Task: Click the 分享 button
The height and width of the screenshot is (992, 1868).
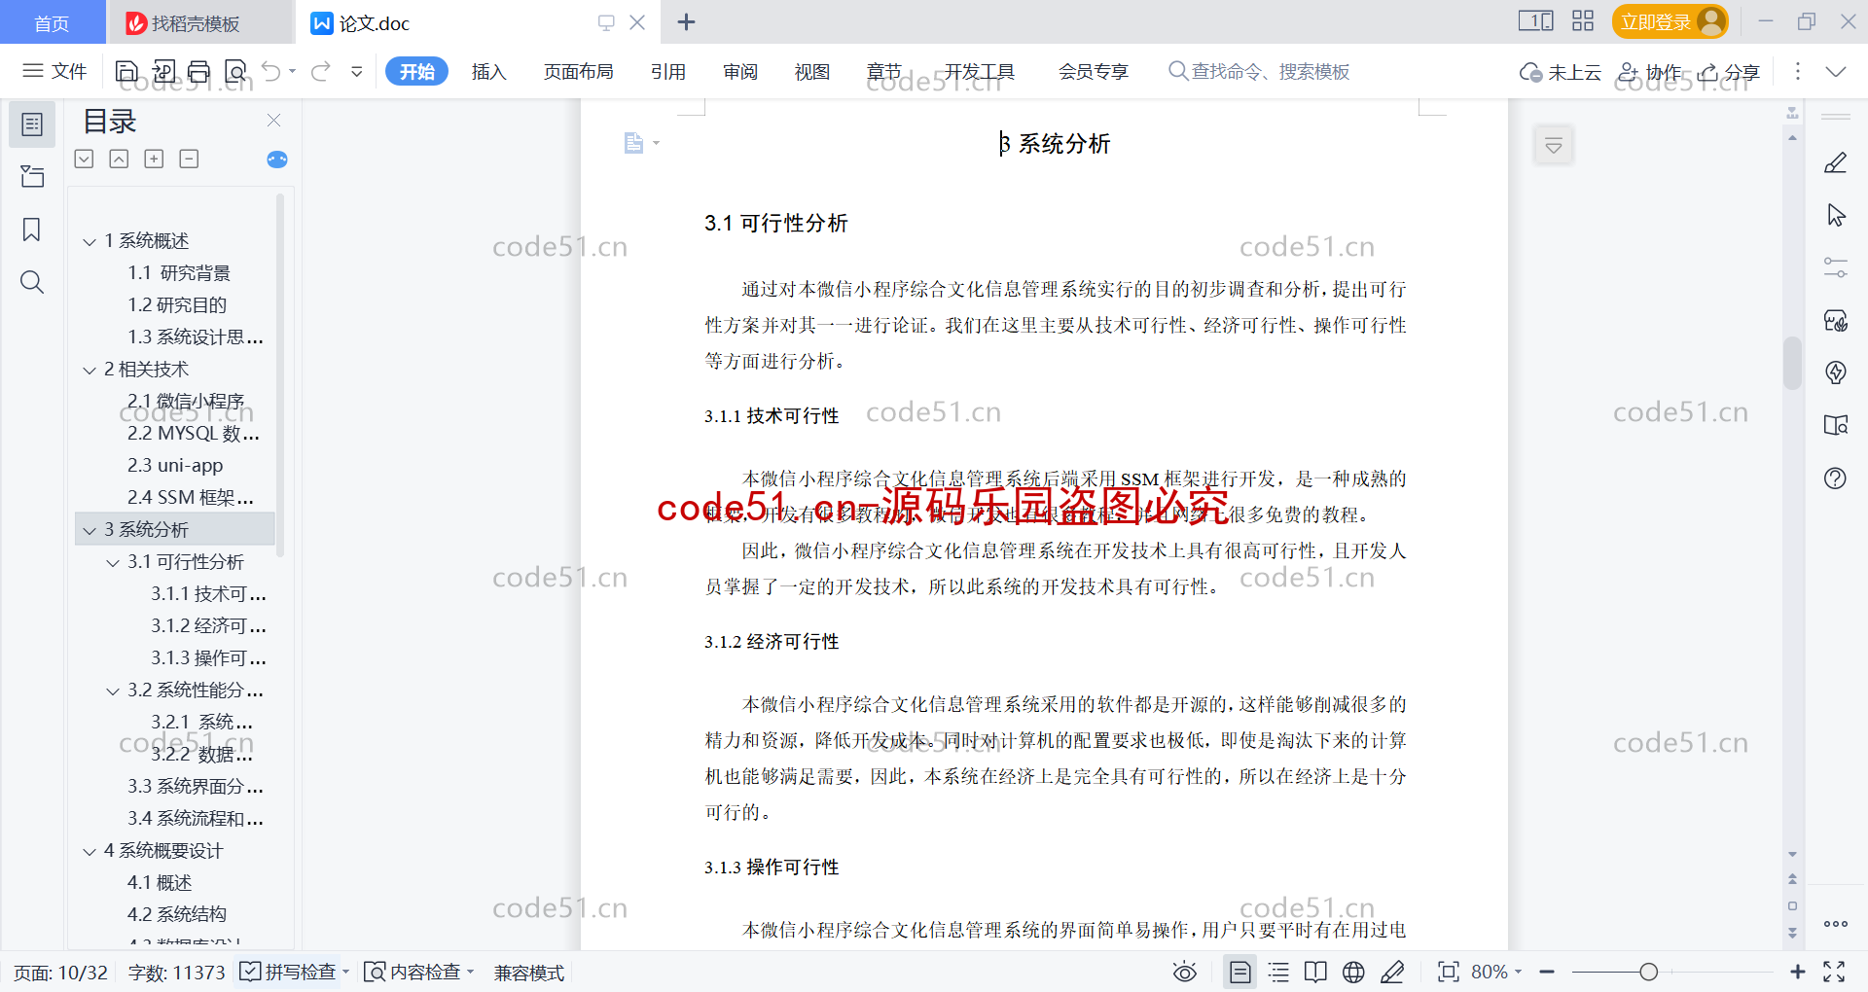Action: [1729, 71]
